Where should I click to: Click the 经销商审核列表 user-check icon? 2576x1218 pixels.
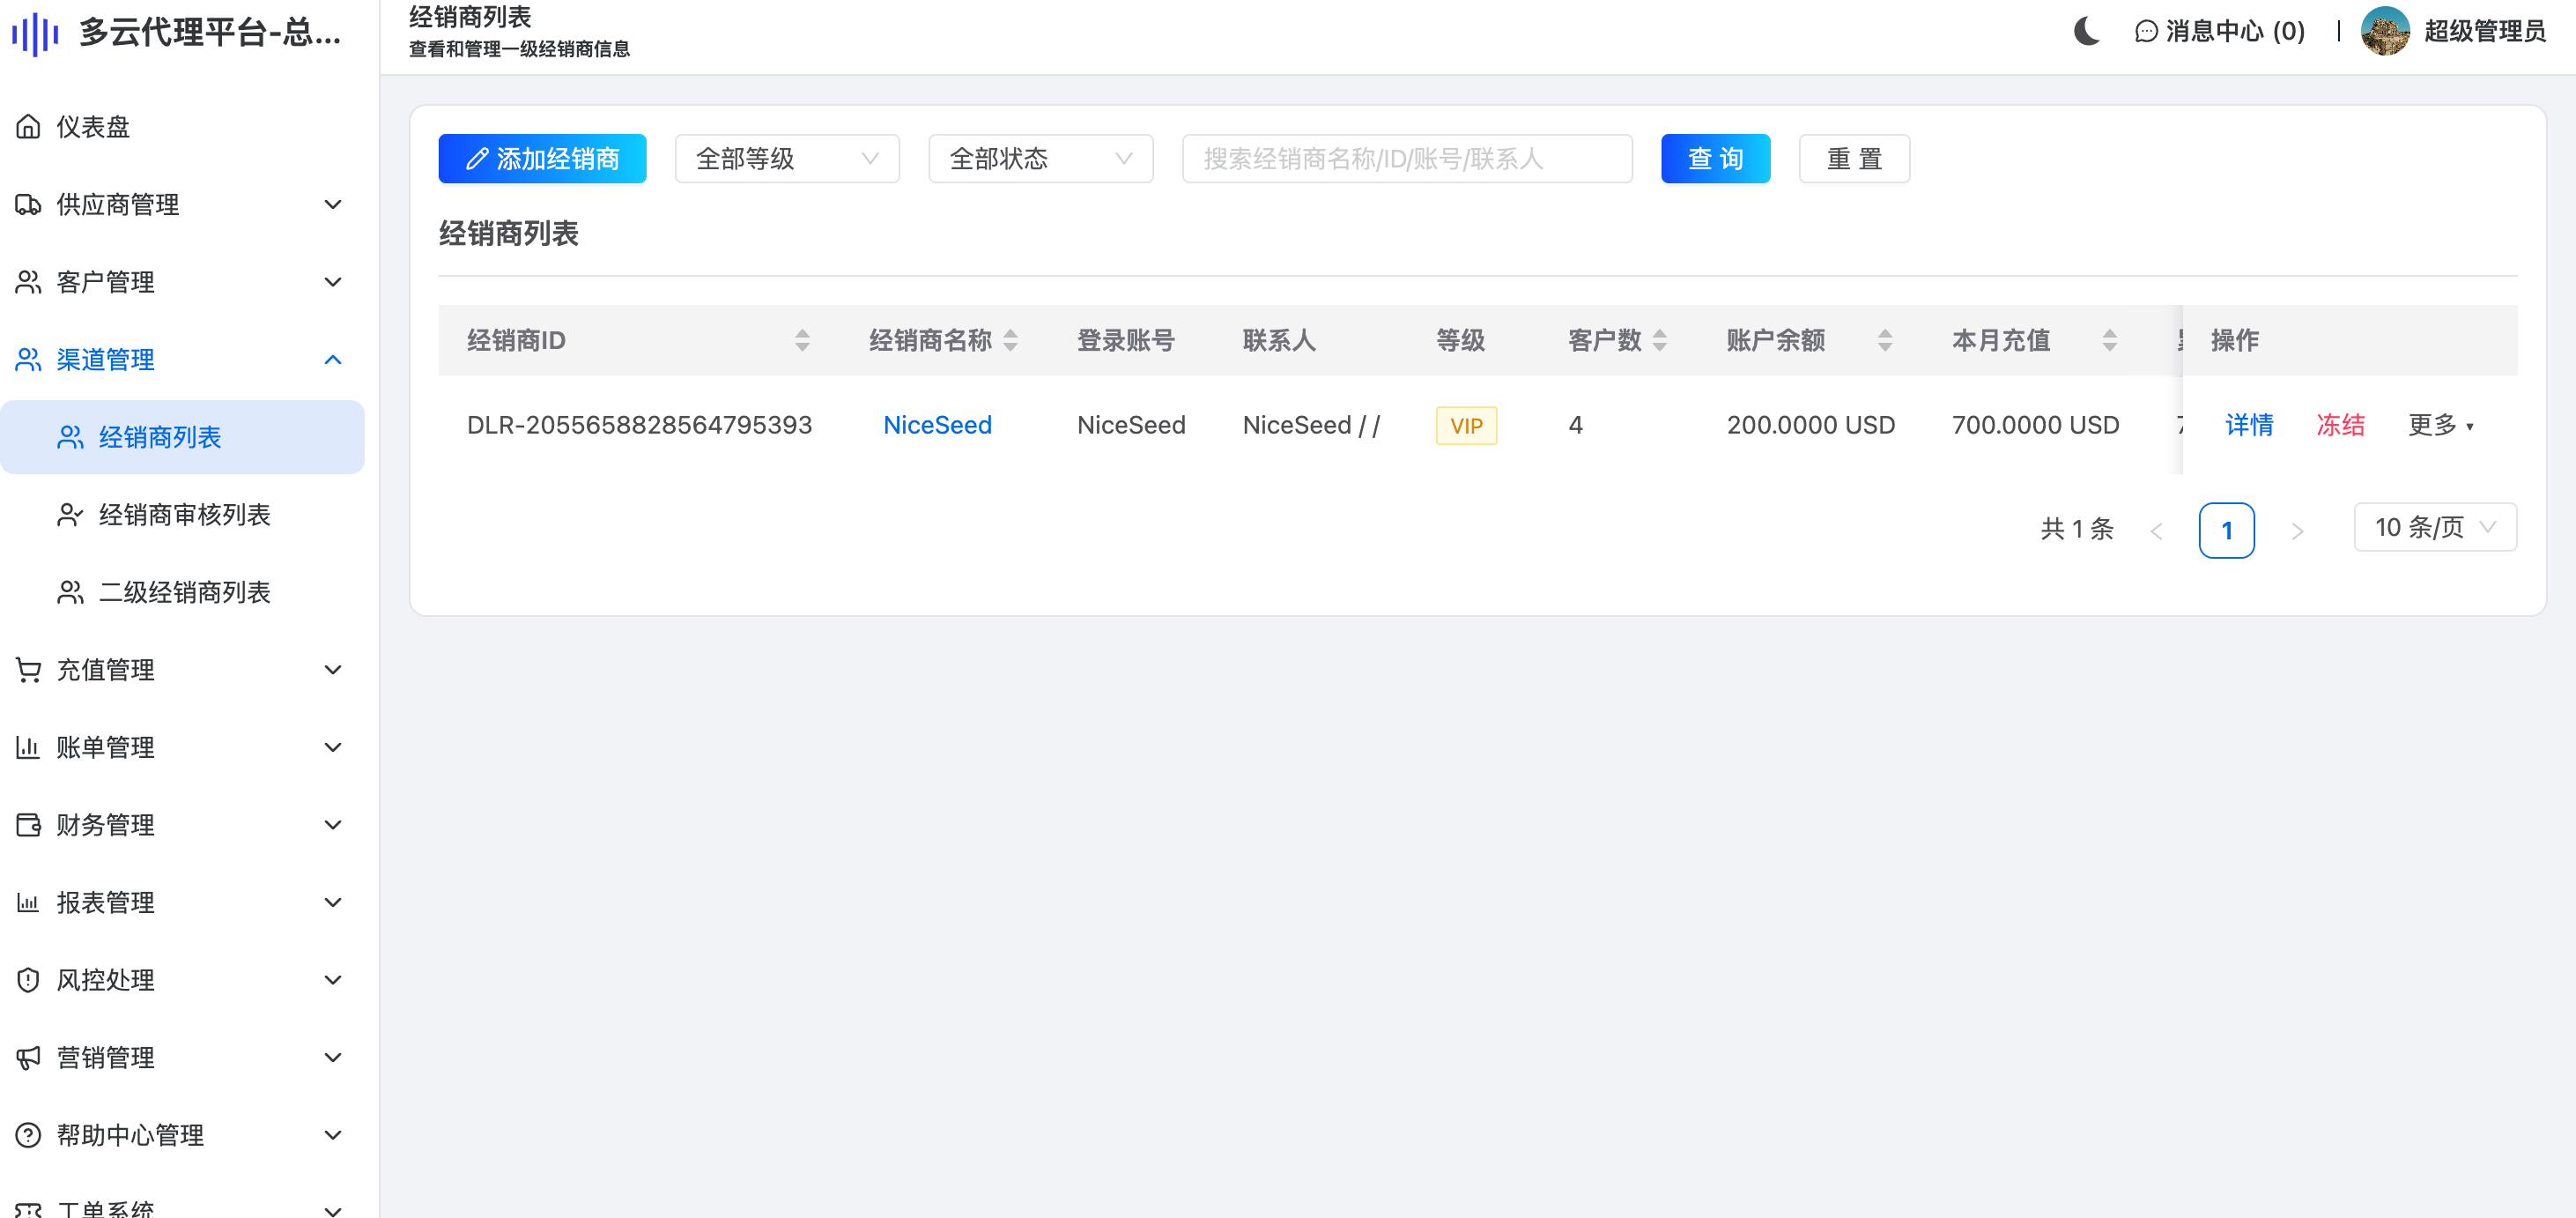[70, 515]
